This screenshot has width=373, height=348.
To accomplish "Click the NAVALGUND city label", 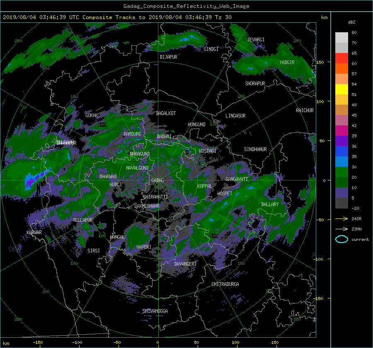I will tap(137, 168).
